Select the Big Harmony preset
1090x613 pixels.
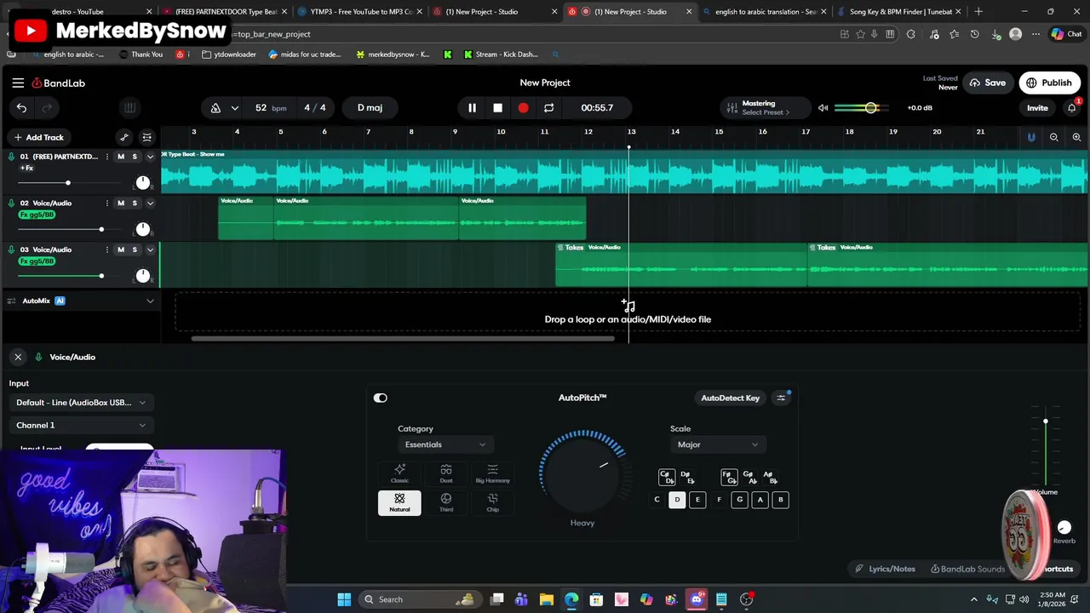(492, 473)
